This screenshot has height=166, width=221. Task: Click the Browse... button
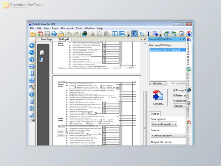tap(158, 84)
